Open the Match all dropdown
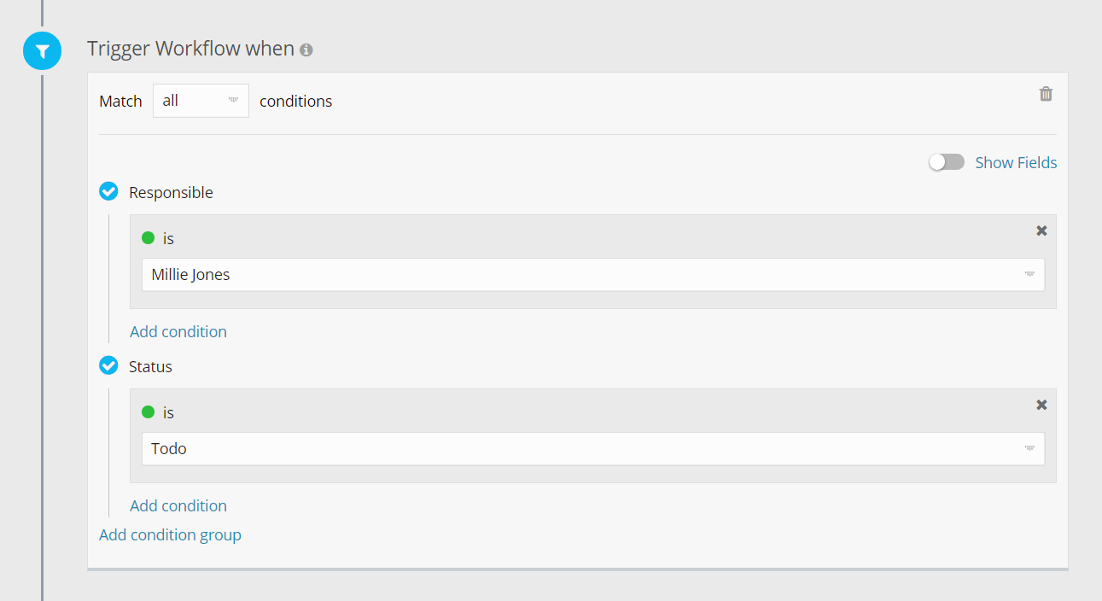The image size is (1102, 601). coord(201,101)
